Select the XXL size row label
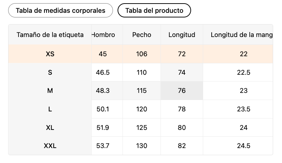 [x=50, y=146]
